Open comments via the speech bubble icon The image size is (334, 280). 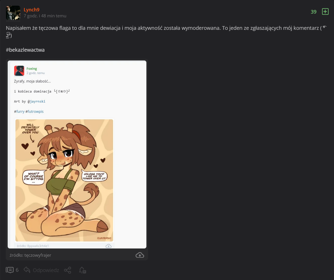10,270
